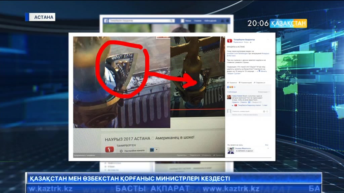This screenshot has height=193, width=344.
Task: Open Найти друзей in the Facebook top bar
Action: (210, 20)
